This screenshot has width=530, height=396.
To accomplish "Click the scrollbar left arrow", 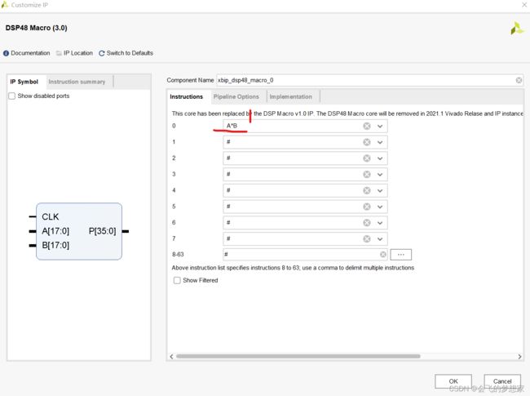I will (172, 356).
